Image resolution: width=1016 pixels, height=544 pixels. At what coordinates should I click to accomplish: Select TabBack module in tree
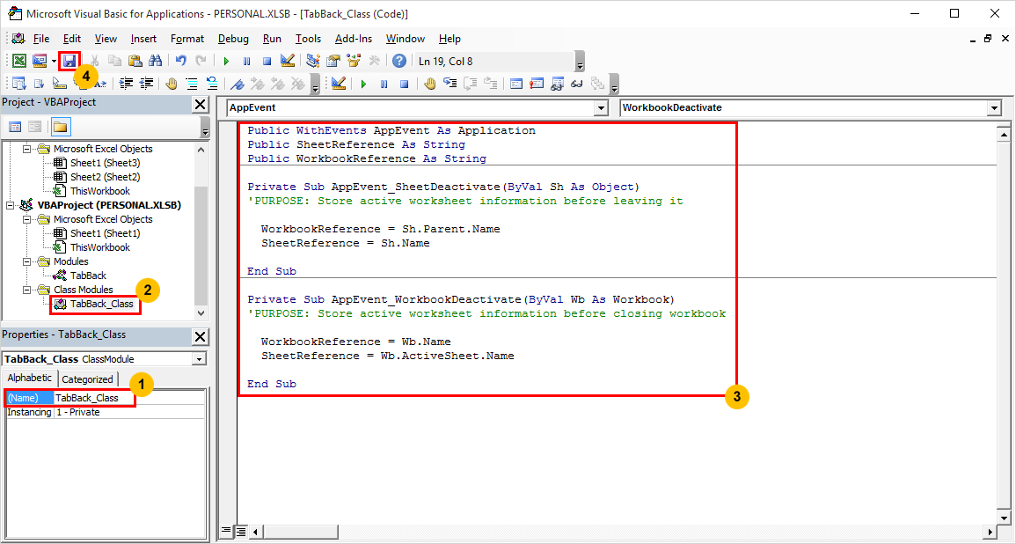[x=88, y=276]
